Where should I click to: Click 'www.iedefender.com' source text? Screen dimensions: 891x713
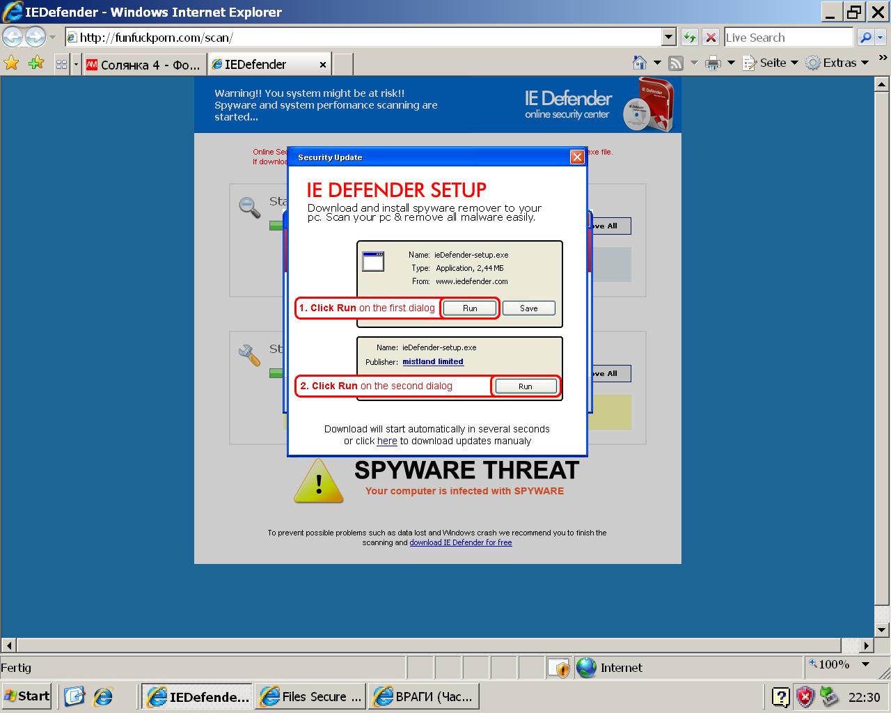(x=472, y=281)
